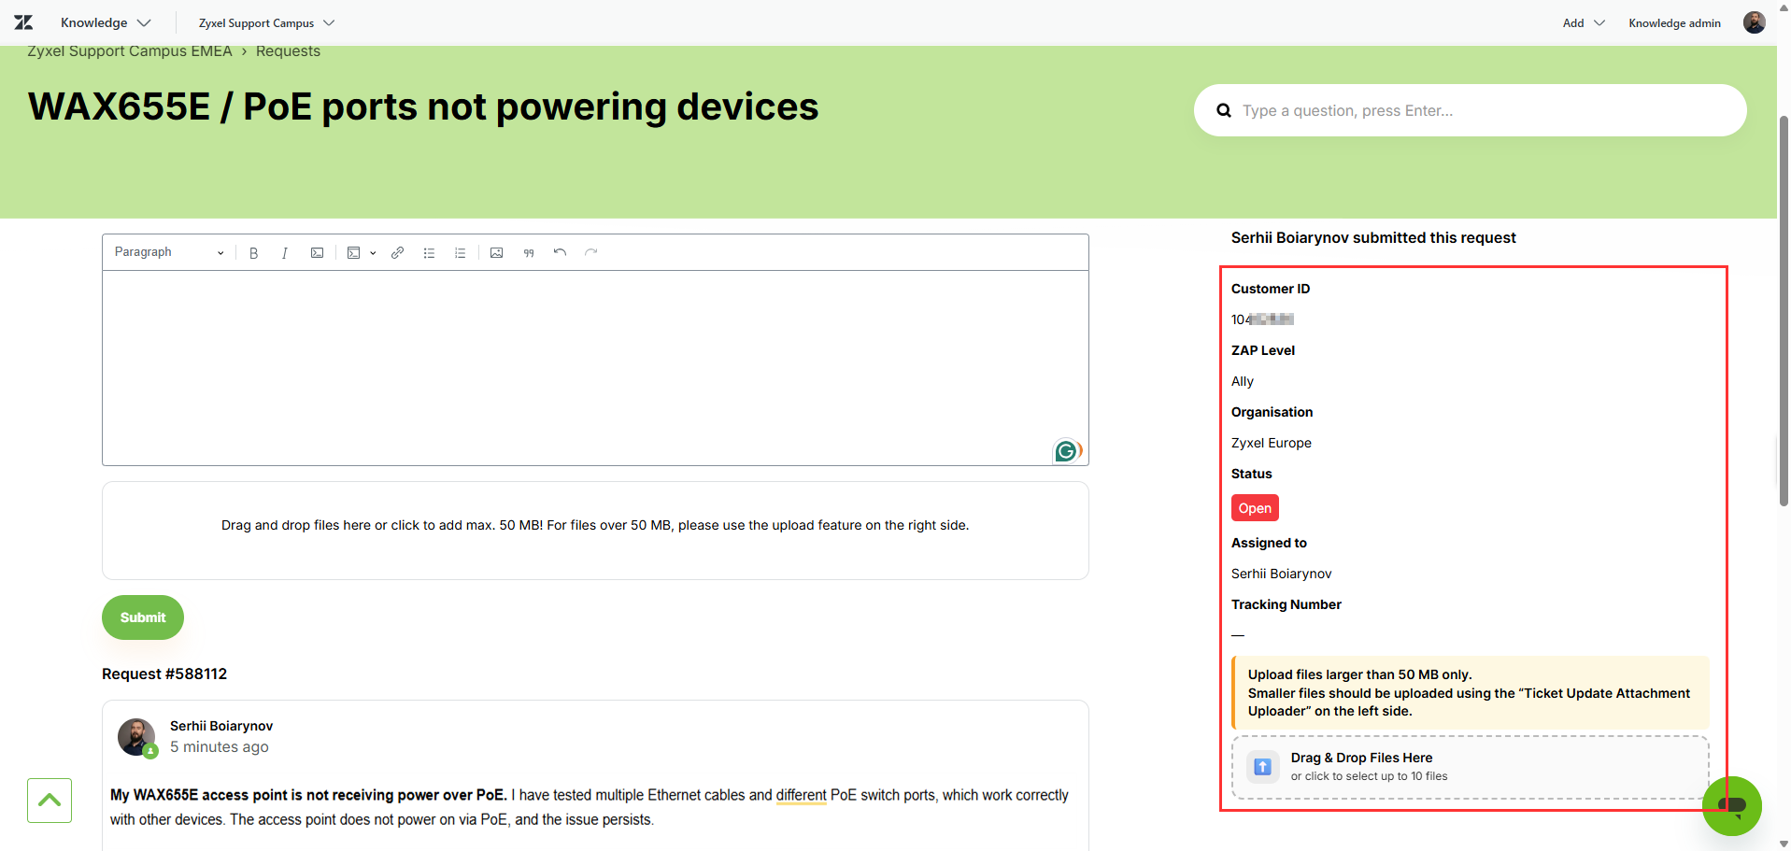Open the Add dropdown menu
1791x851 pixels.
tap(1584, 22)
